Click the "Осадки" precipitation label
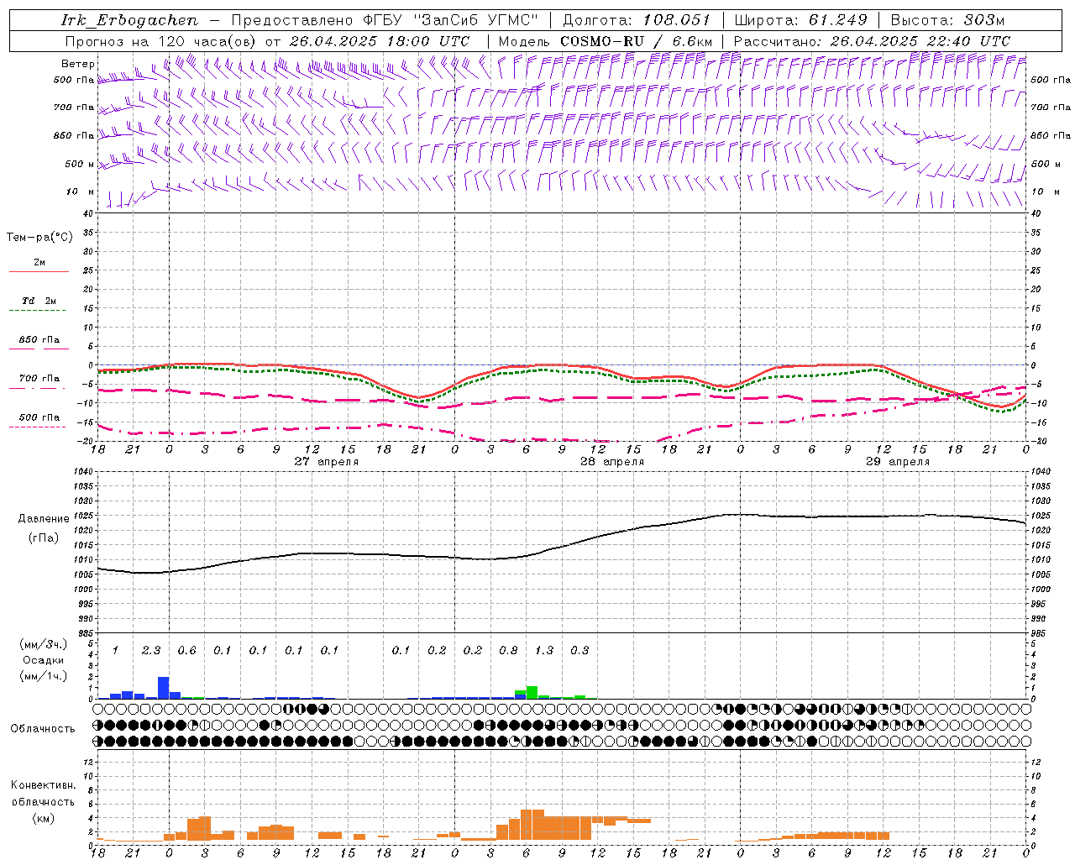Image resolution: width=1075 pixels, height=860 pixels. coord(43,660)
